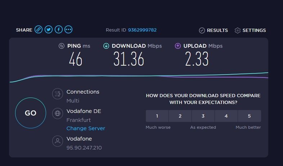Open Result ID 9362999782 link
The image size is (283, 166).
(x=142, y=30)
